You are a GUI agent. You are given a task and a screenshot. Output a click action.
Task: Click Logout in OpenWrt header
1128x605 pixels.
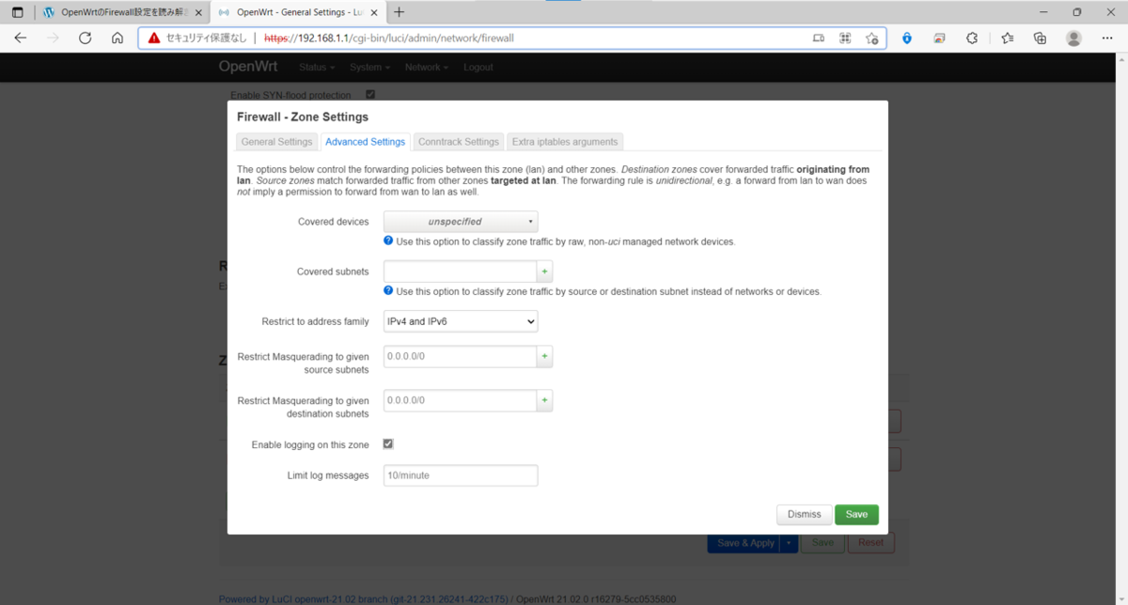pyautogui.click(x=478, y=68)
